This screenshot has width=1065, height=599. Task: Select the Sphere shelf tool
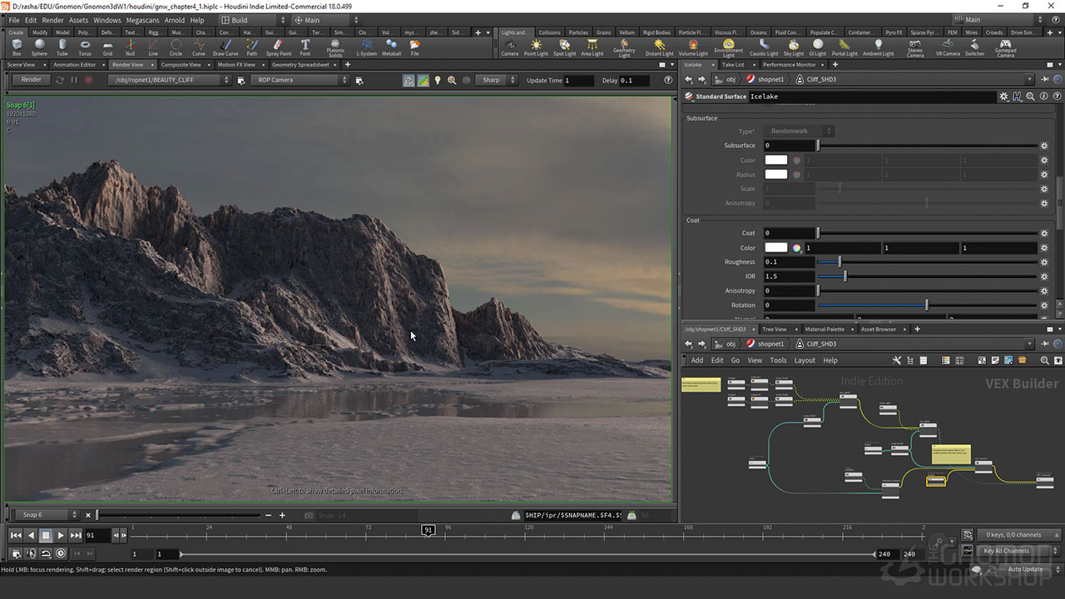coord(39,47)
